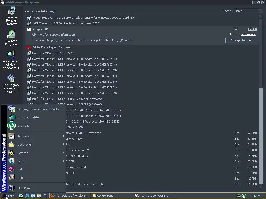Click the Settings icon in Start menu

click(x=11, y=153)
